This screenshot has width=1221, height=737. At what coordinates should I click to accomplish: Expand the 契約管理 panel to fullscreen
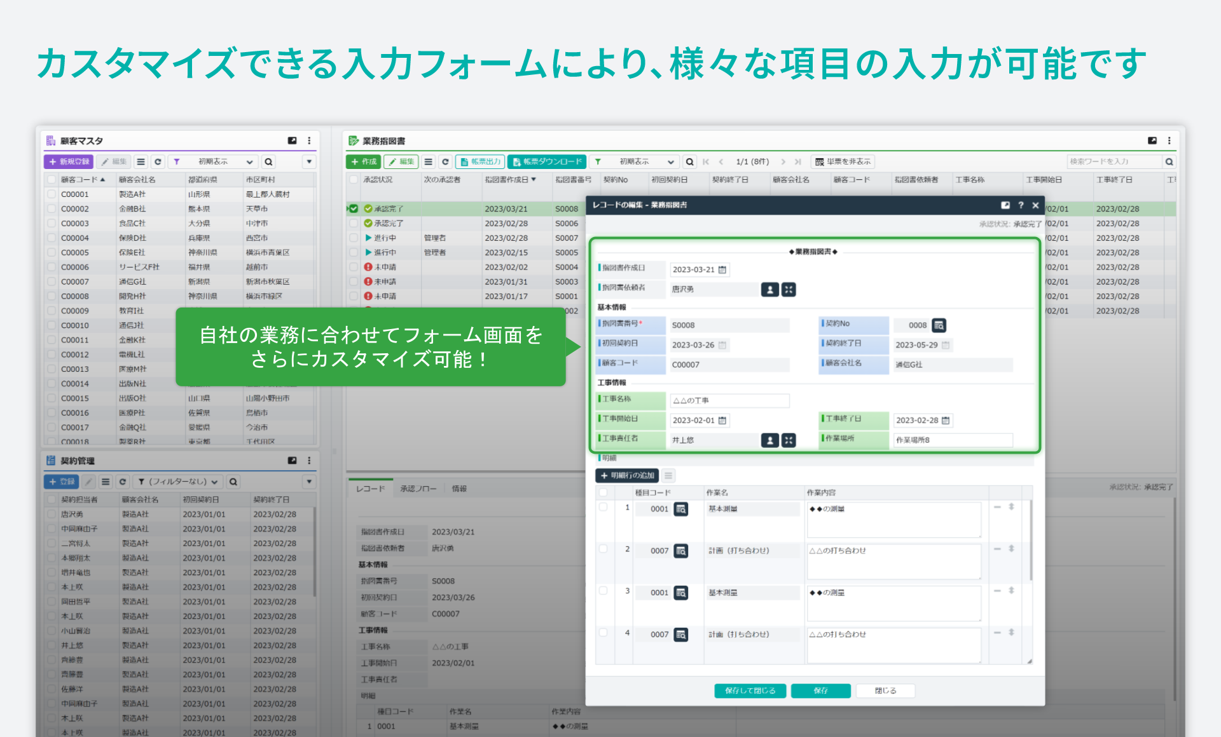(x=293, y=461)
